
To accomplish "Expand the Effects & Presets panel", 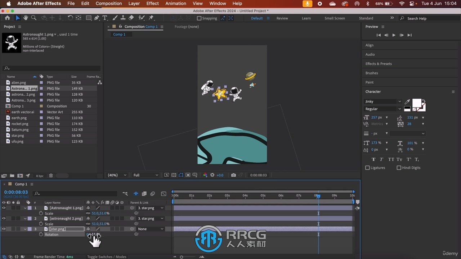I will pos(379,64).
